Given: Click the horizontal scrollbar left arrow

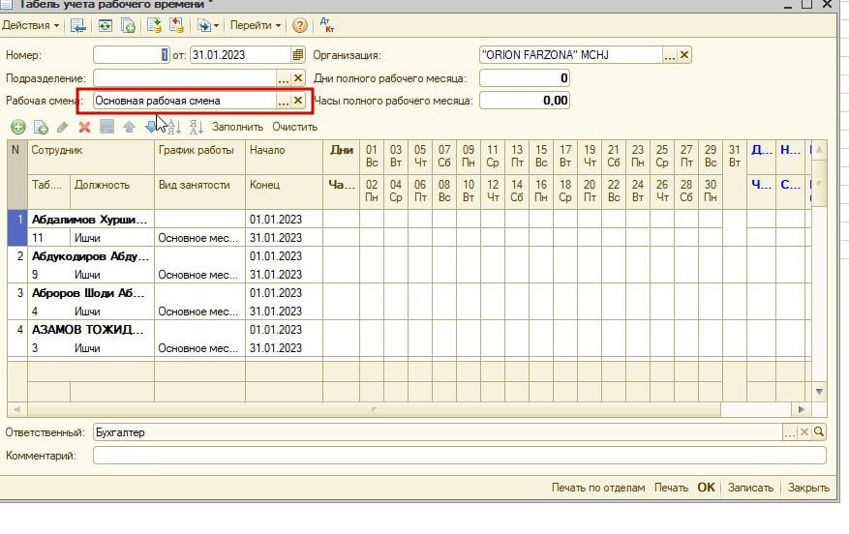Looking at the screenshot, I should [16, 409].
